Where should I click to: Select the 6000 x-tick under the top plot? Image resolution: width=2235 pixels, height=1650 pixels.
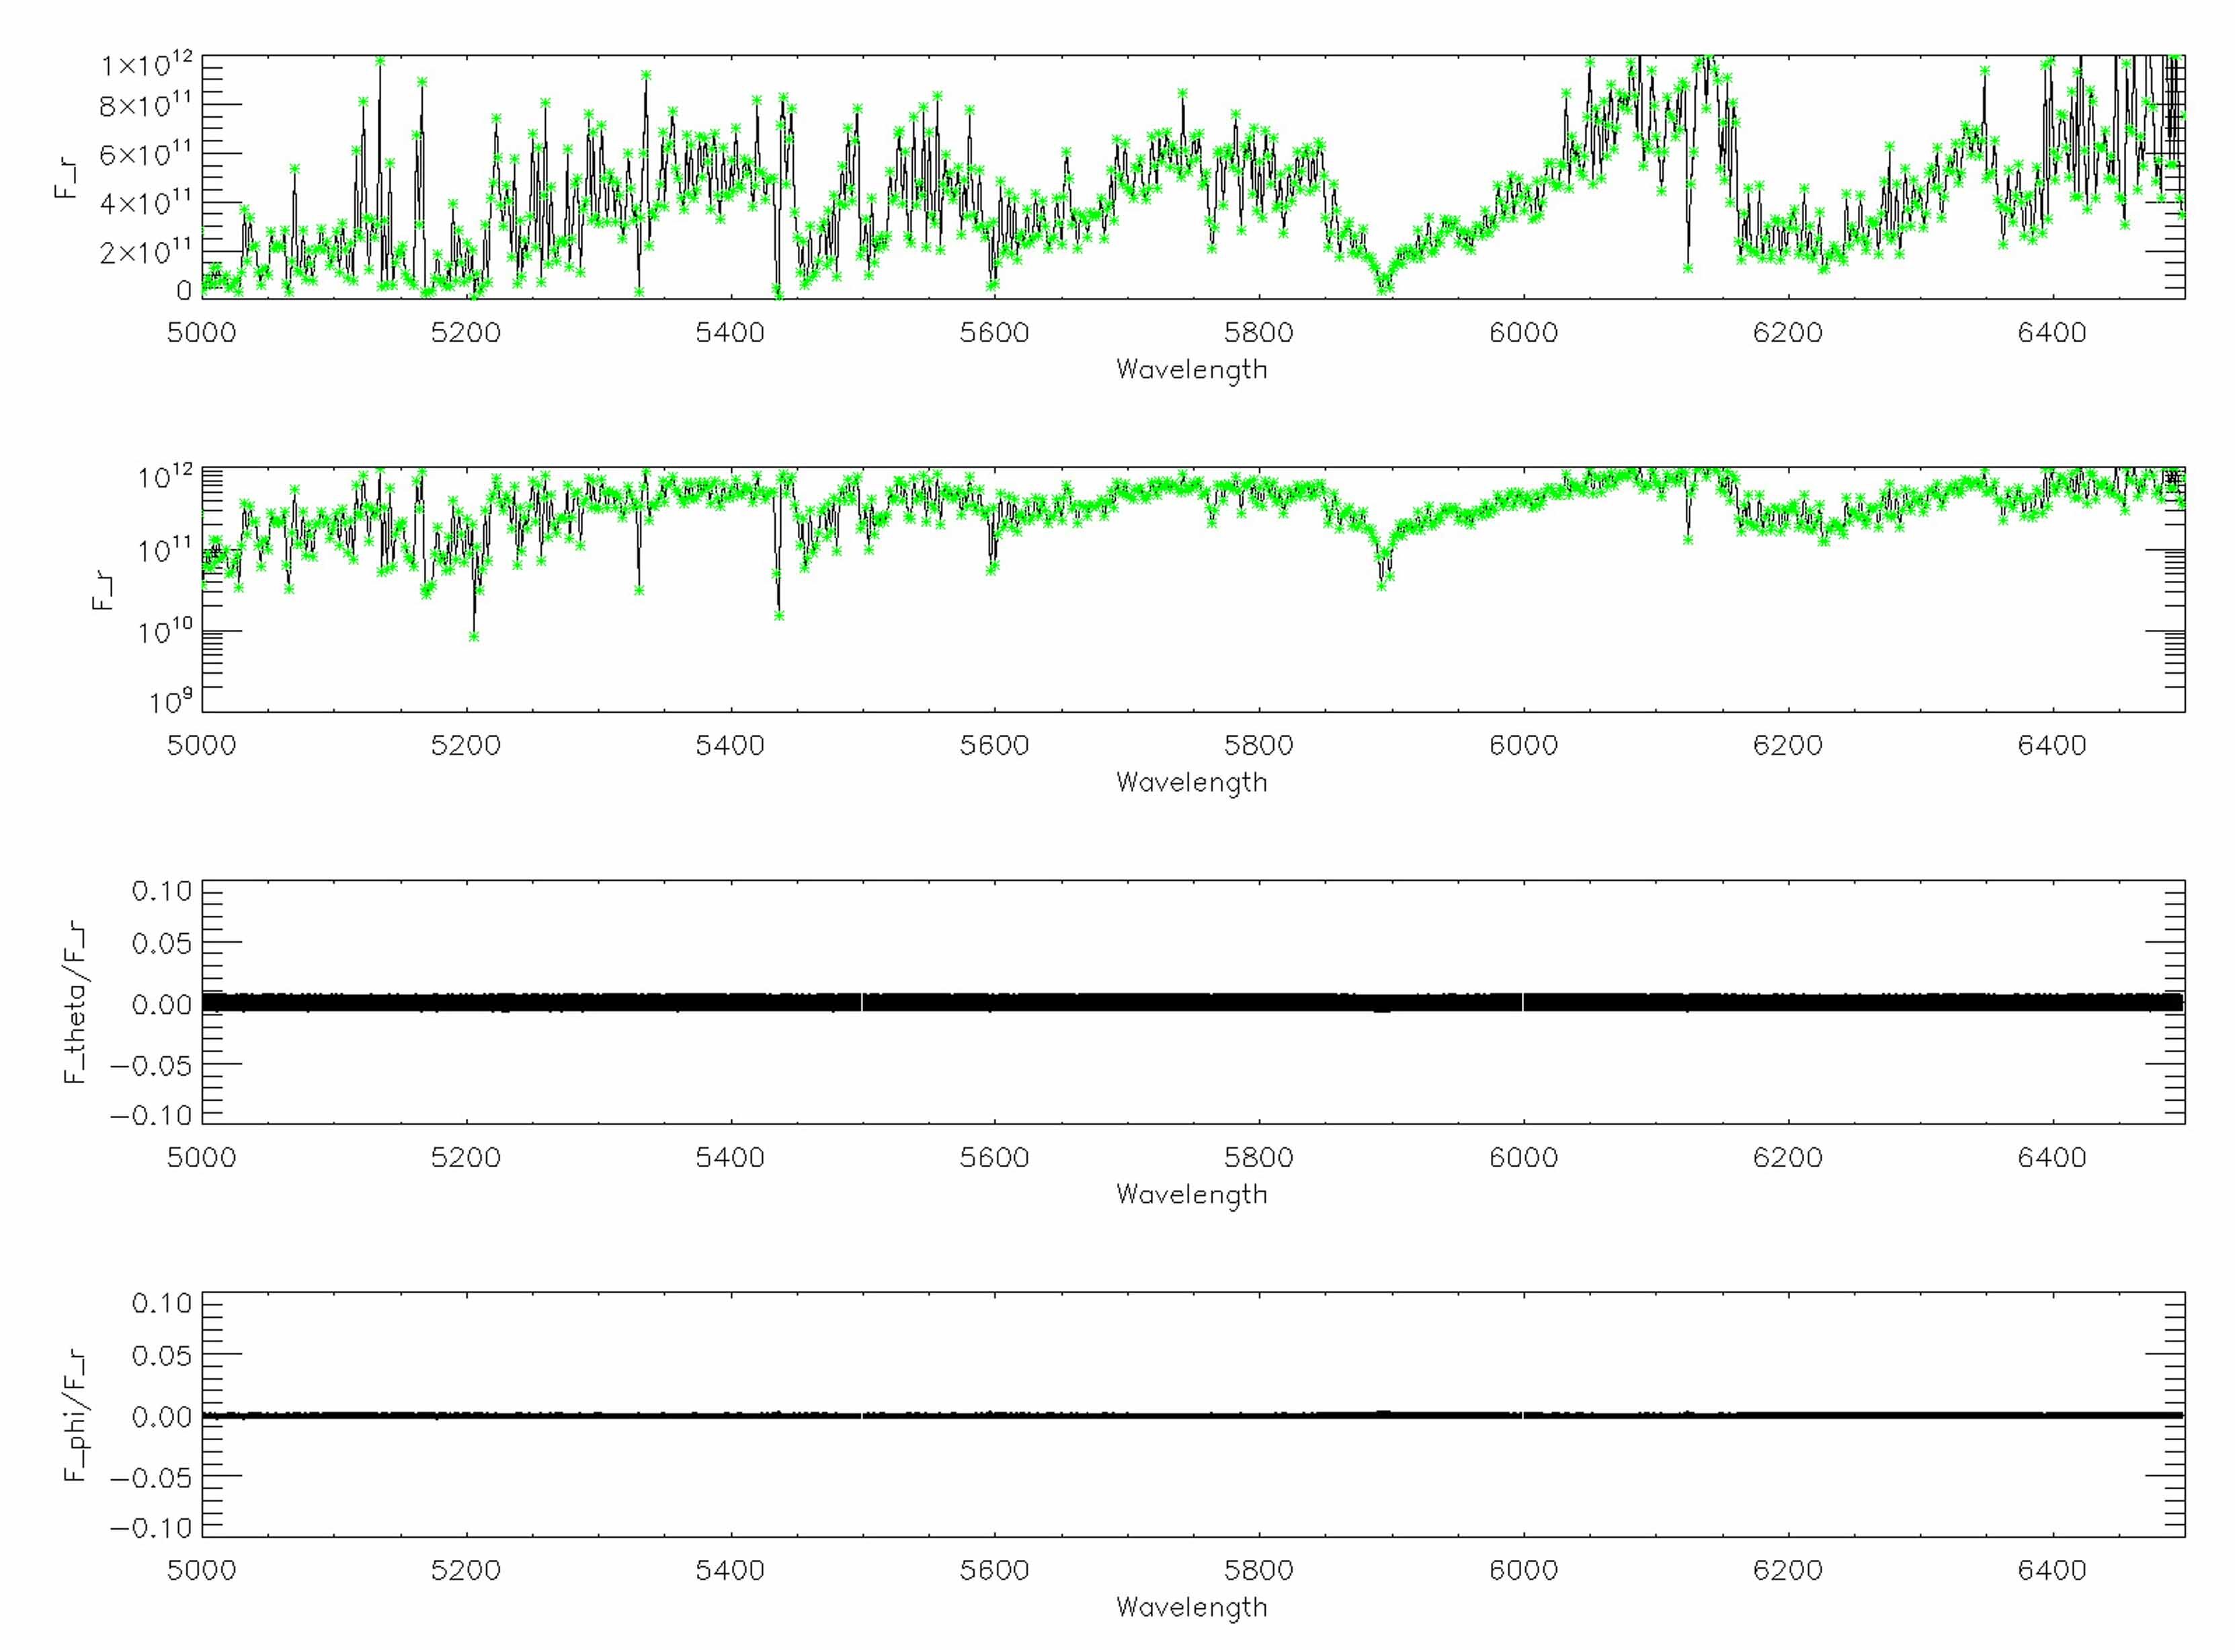pos(1523,333)
